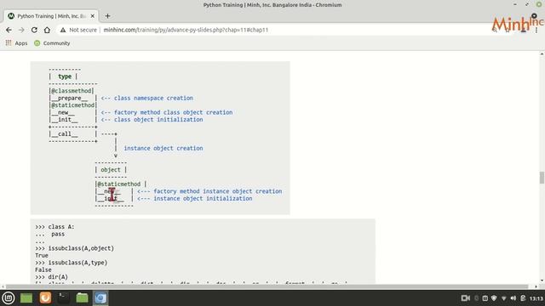Image resolution: width=545 pixels, height=306 pixels.
Task: Launch Firefox from the taskbar
Action: (x=45, y=297)
